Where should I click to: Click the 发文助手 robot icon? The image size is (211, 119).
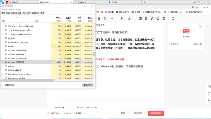tap(186, 31)
